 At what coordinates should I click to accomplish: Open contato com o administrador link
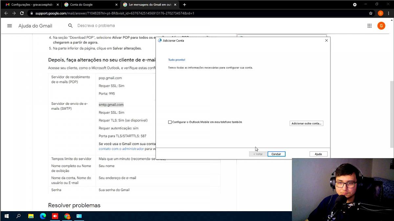point(121,149)
